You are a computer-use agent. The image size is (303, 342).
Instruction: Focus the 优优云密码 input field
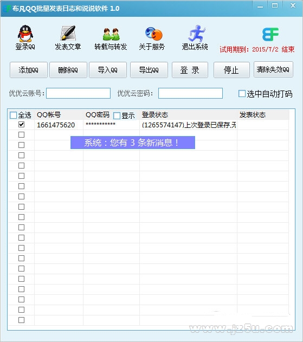pyautogui.click(x=190, y=93)
